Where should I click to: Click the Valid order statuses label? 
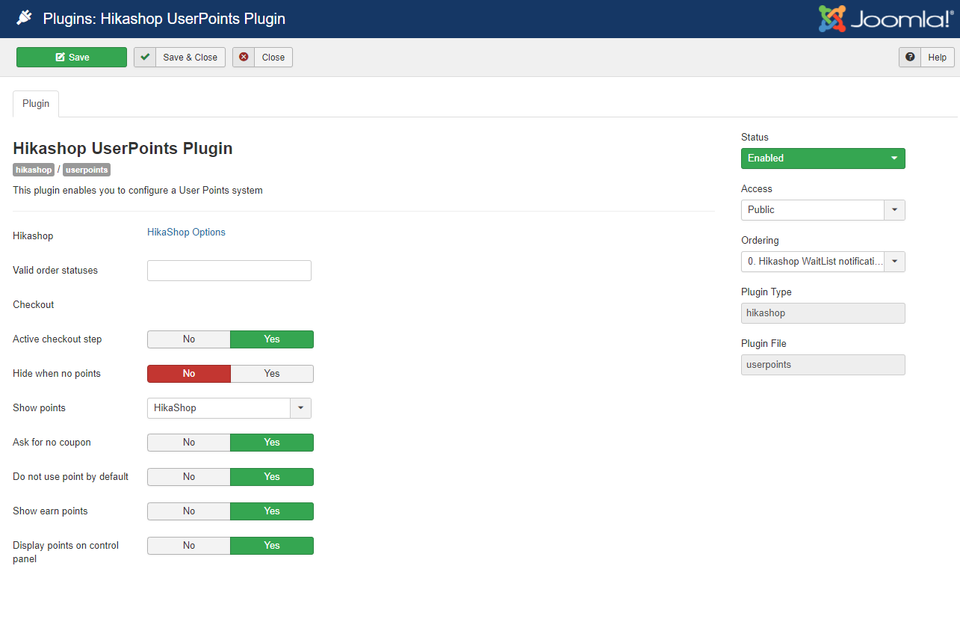click(x=55, y=271)
